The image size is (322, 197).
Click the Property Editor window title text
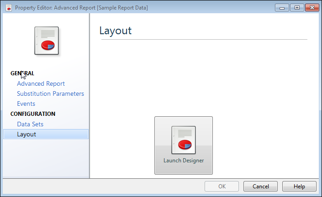81,8
